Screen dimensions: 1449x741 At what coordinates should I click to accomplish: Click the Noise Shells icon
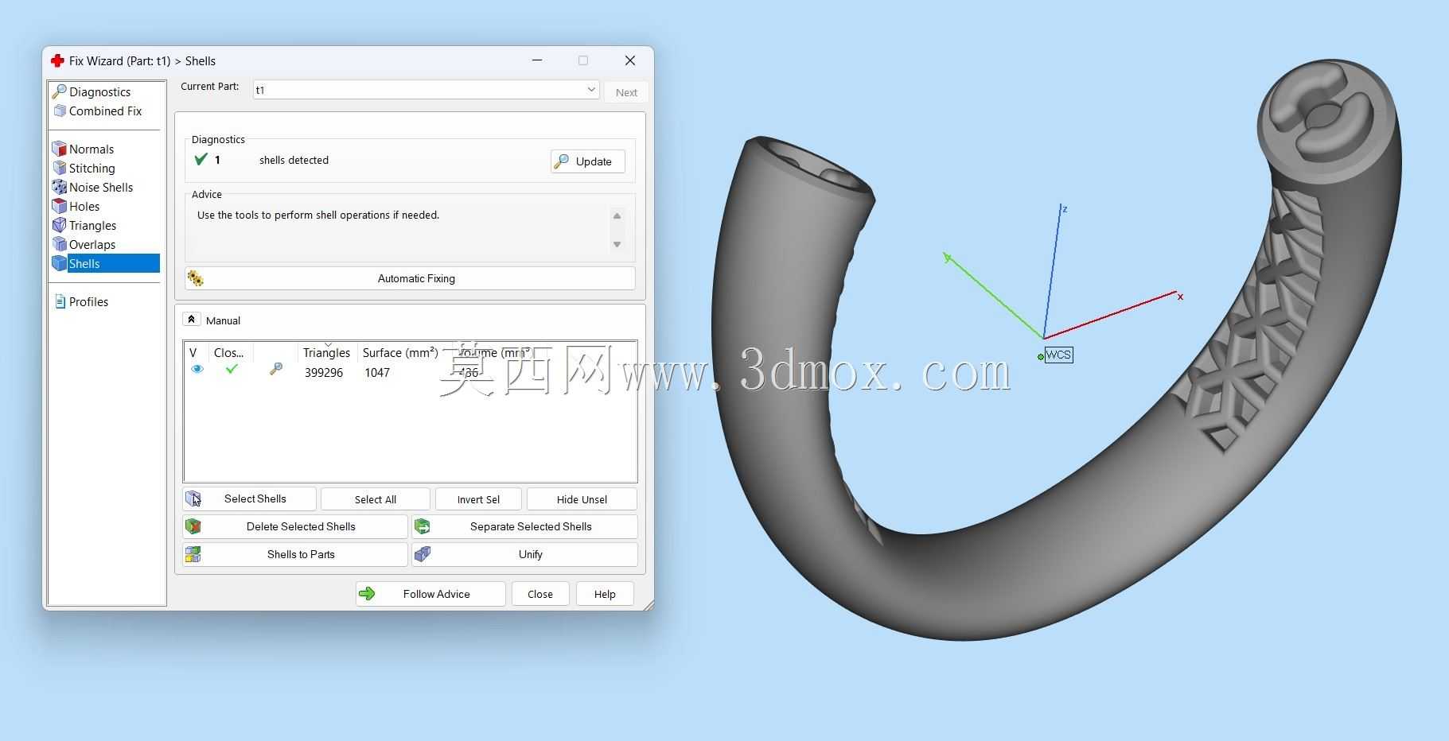pyautogui.click(x=59, y=187)
